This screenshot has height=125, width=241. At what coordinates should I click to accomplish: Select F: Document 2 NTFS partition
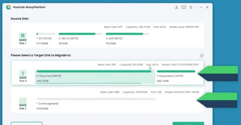(176, 76)
